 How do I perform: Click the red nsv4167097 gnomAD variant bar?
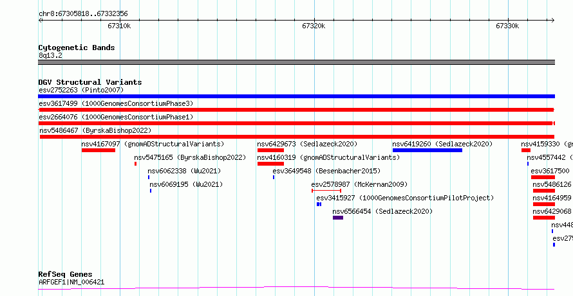(x=99, y=150)
